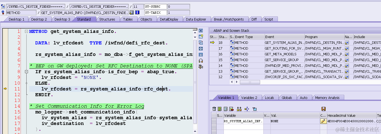Click the grey sheet icon in Variables toolbar
Screen dimensions: 381x134
226,109
